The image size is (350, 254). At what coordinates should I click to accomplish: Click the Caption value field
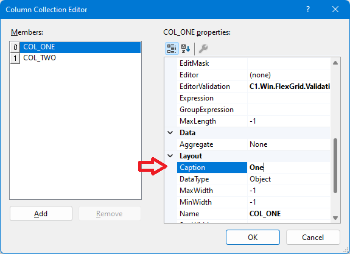pyautogui.click(x=289, y=168)
